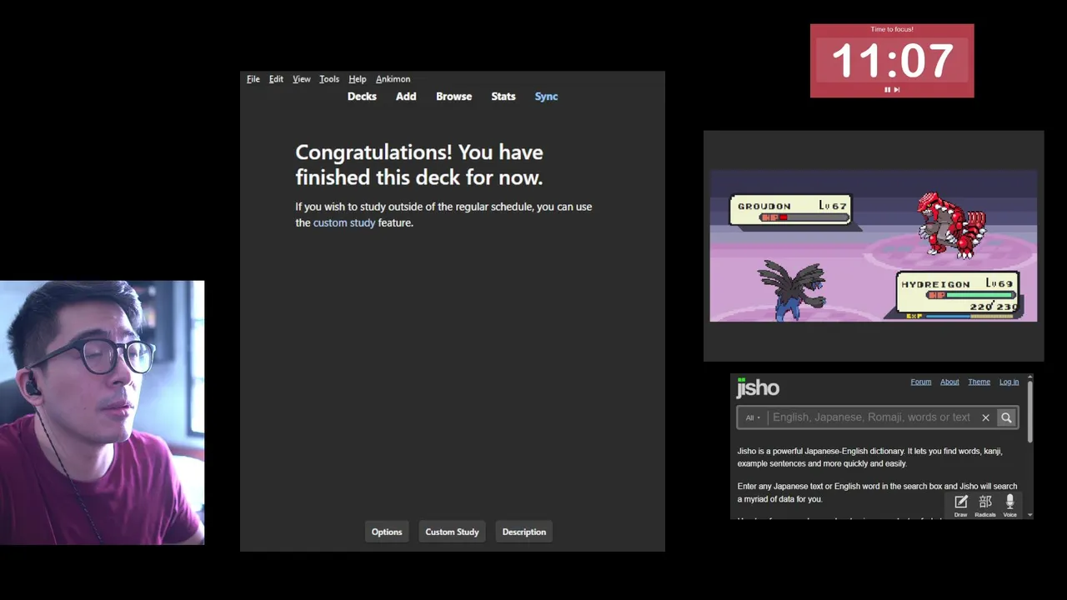Open Browse in Anki toolbar
Image resolution: width=1067 pixels, height=600 pixels.
tap(453, 97)
